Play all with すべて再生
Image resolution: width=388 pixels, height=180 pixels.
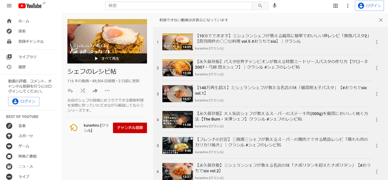point(107,59)
